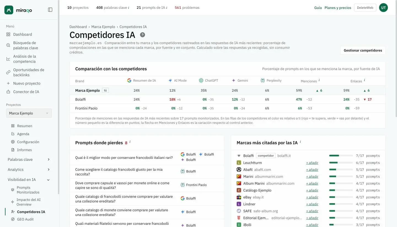This screenshot has width=397, height=227.
Task: Click the 561 problemas counter
Action: click(x=187, y=8)
